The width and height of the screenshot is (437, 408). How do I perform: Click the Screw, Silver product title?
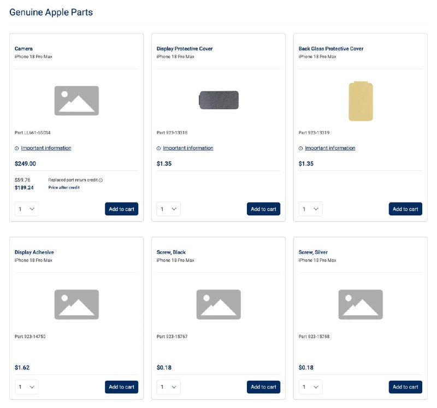pyautogui.click(x=313, y=252)
